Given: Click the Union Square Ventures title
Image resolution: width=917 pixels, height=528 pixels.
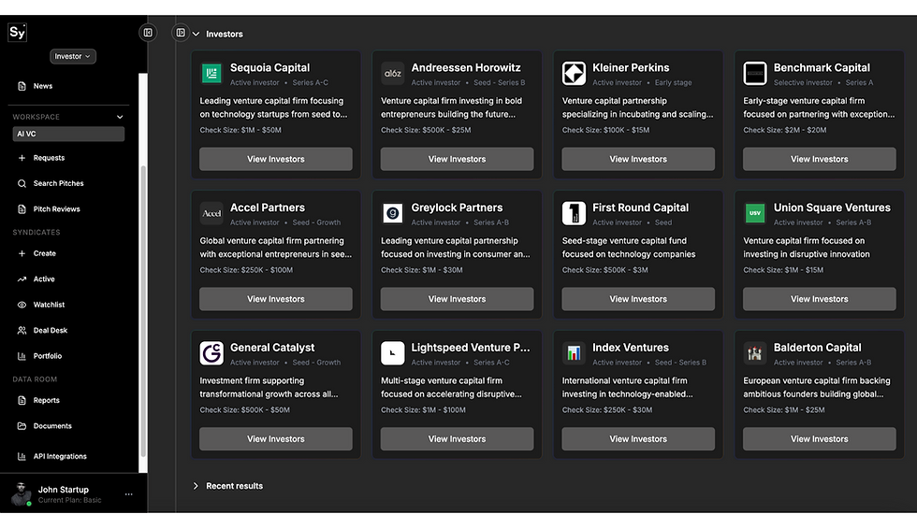Looking at the screenshot, I should [x=832, y=207].
